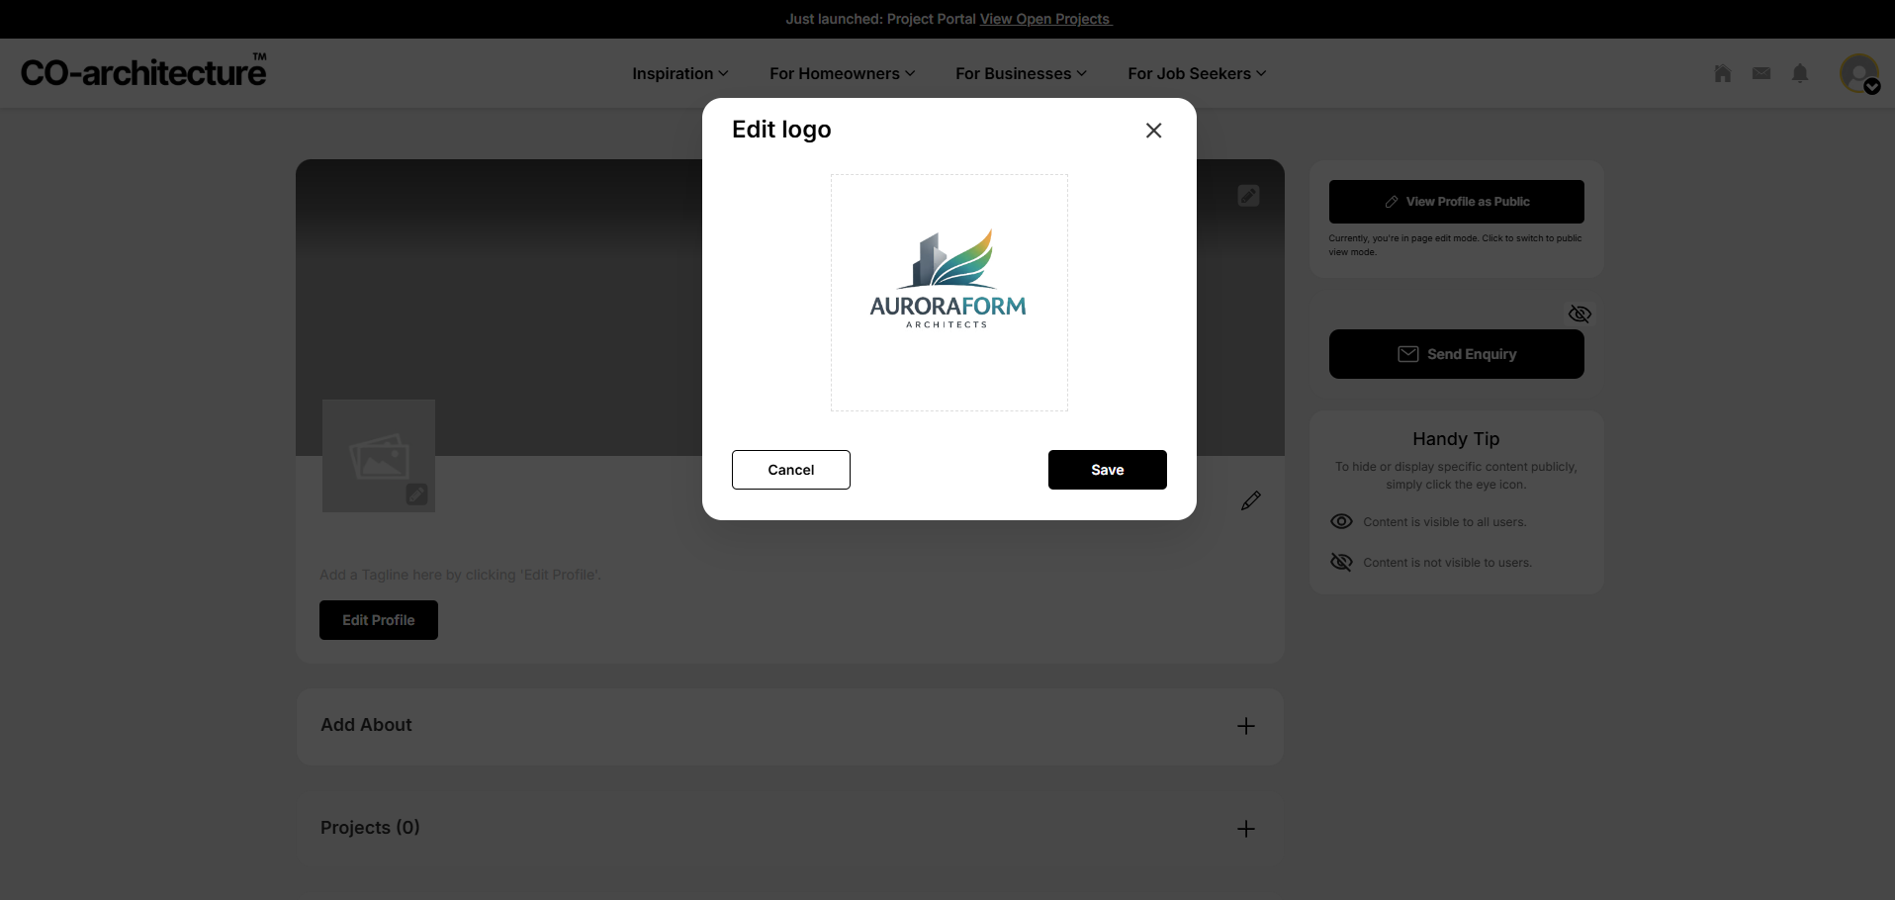This screenshot has height=900, width=1895.
Task: Go to CO-architecture home via logo
Action: coord(144,71)
